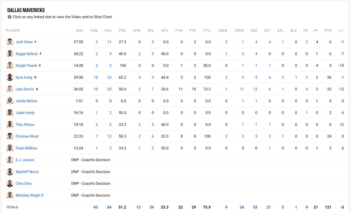Click Luka Doncic's 4 turnovers

pyautogui.click(x=307, y=89)
